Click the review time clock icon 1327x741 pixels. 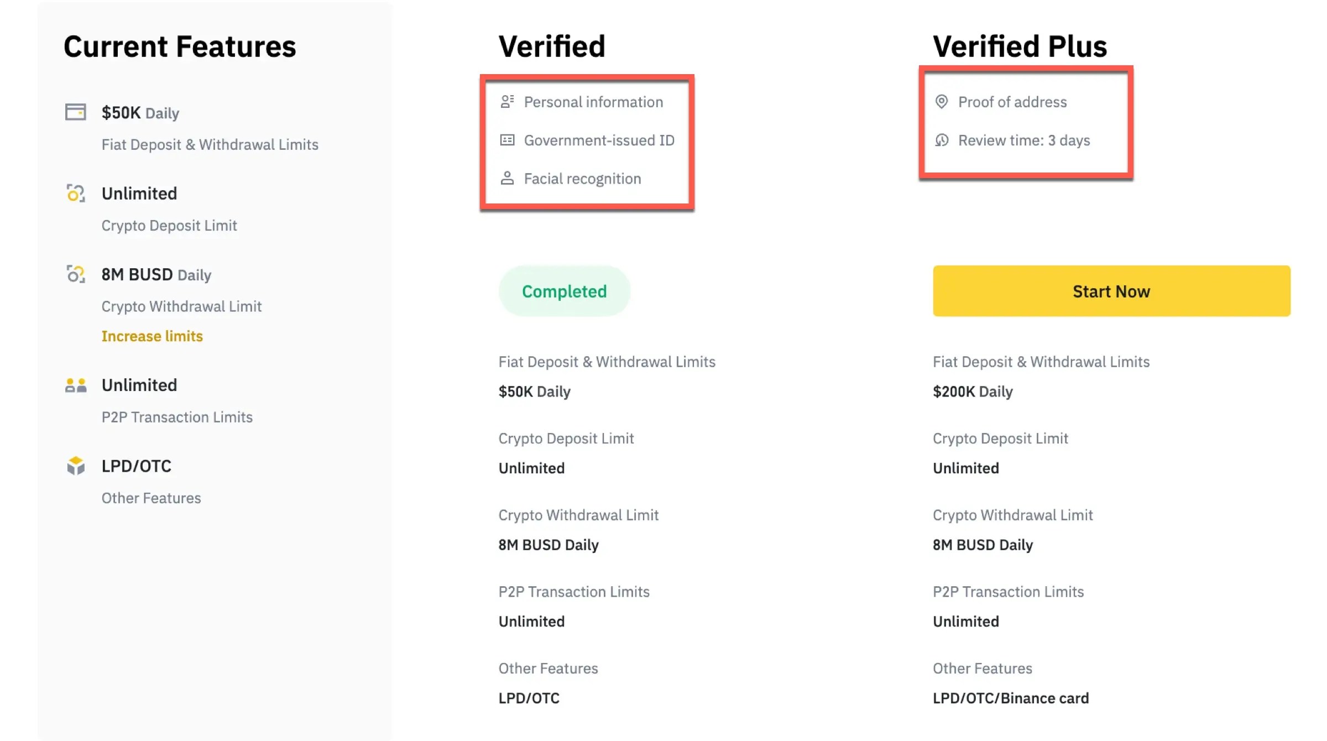942,139
